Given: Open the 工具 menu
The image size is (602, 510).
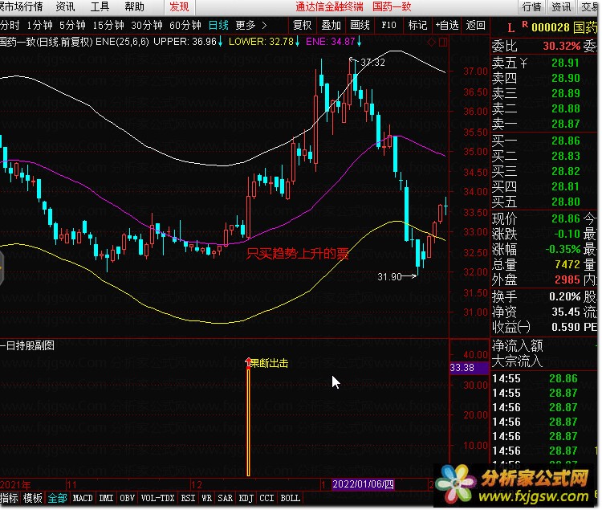Looking at the screenshot, I should point(100,6).
